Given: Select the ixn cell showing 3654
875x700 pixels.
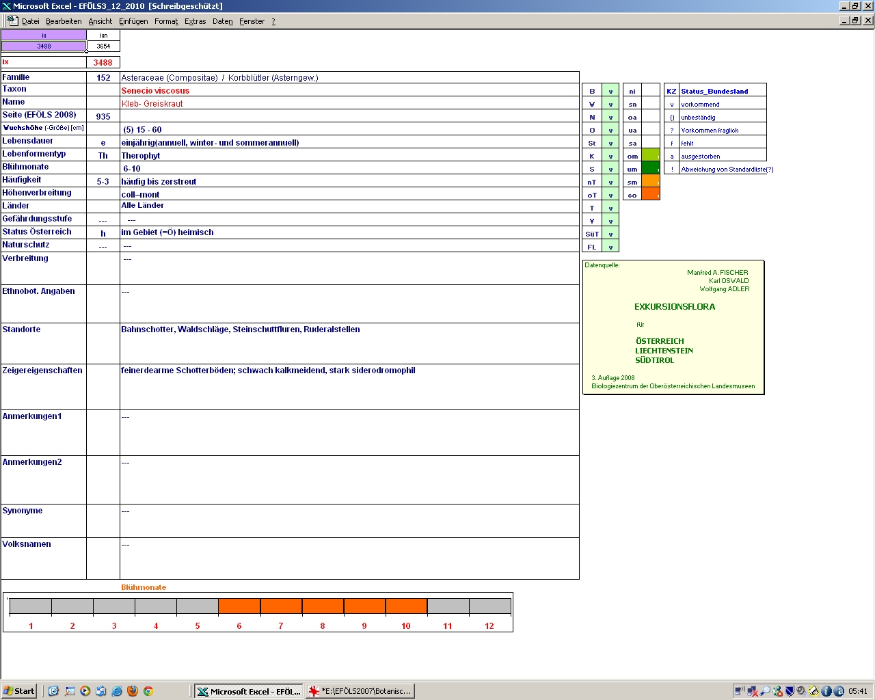Looking at the screenshot, I should pyautogui.click(x=103, y=46).
